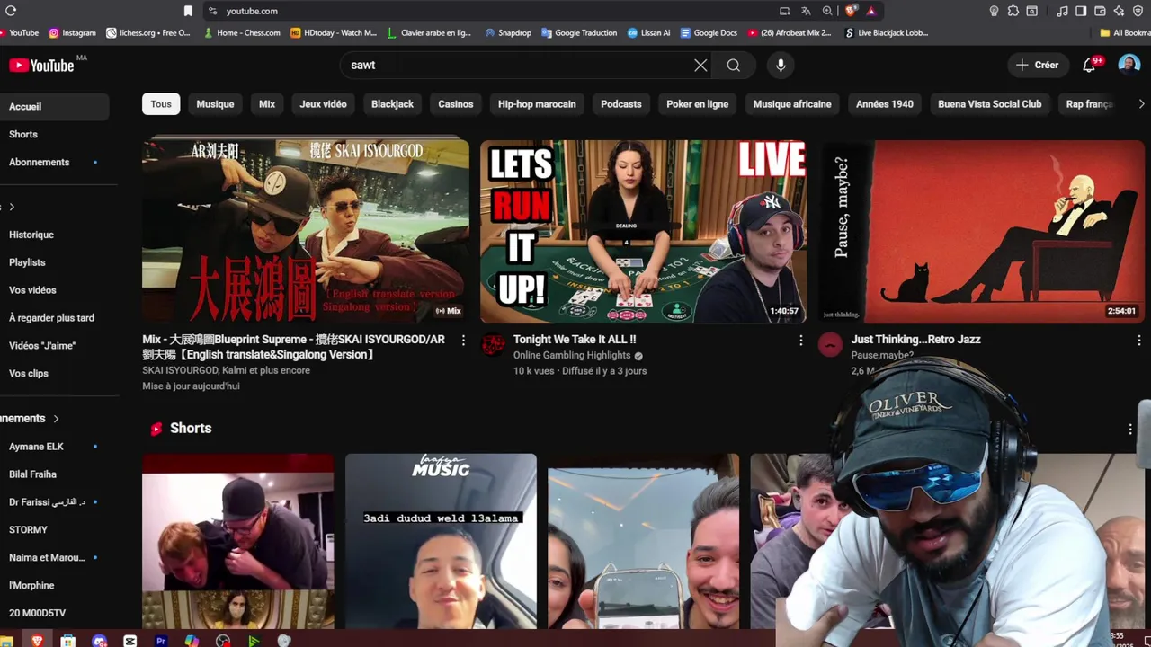Click the bookmark icon beside the address bar
The width and height of the screenshot is (1151, 647).
(x=188, y=11)
